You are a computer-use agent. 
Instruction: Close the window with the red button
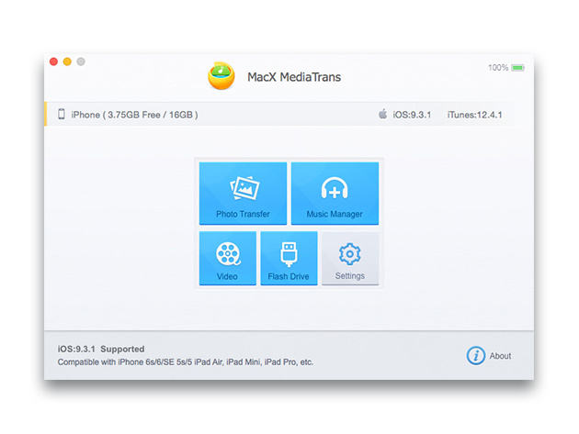click(x=53, y=61)
